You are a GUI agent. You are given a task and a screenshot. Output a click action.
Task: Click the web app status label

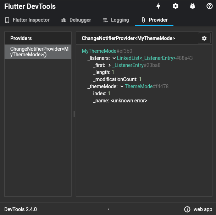[x=203, y=209]
